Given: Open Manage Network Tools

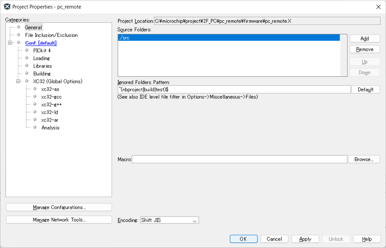Looking at the screenshot, I should [59, 220].
